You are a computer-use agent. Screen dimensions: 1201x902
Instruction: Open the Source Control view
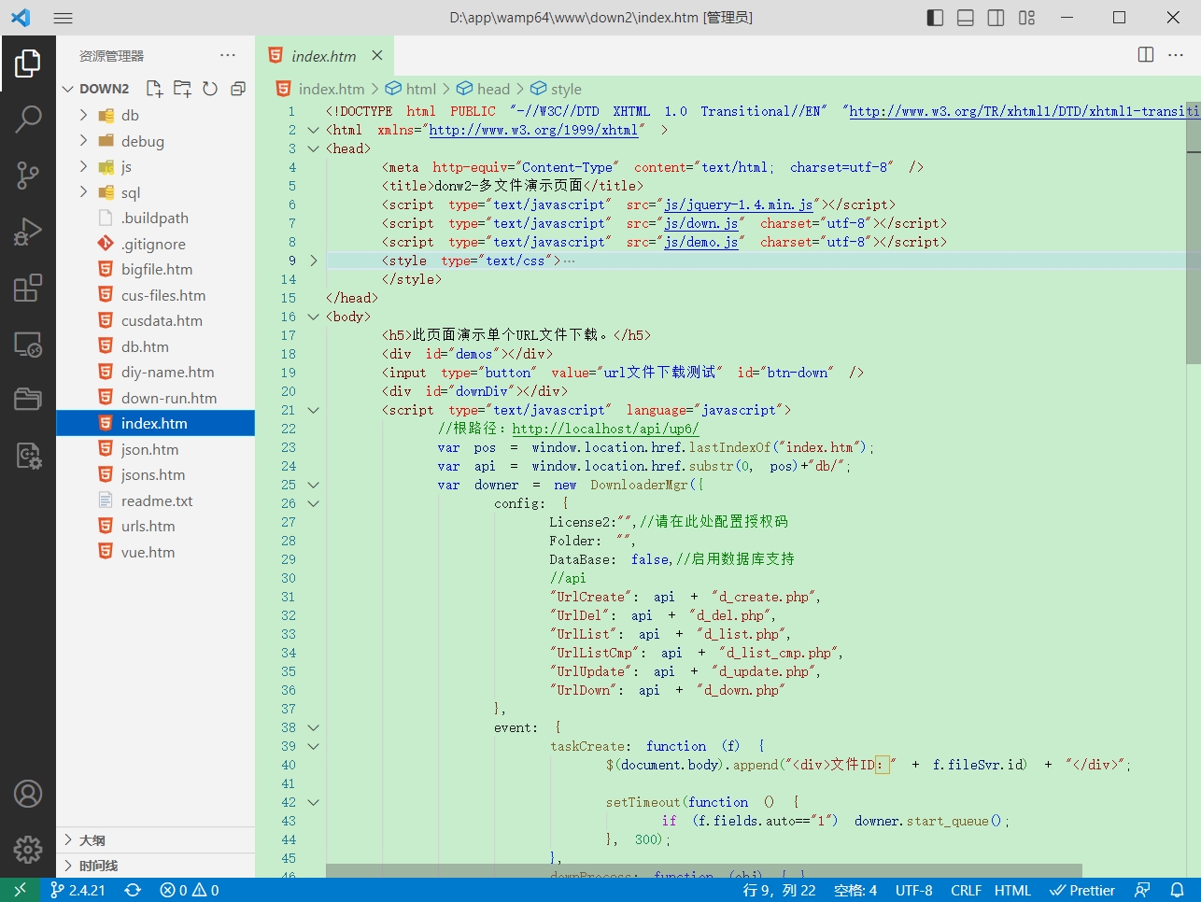(x=28, y=175)
